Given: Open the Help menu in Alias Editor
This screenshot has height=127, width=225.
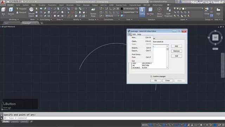Looking at the screenshot, I should click(x=139, y=34).
